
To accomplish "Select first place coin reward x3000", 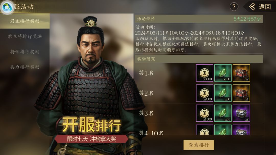I will pos(204,73).
